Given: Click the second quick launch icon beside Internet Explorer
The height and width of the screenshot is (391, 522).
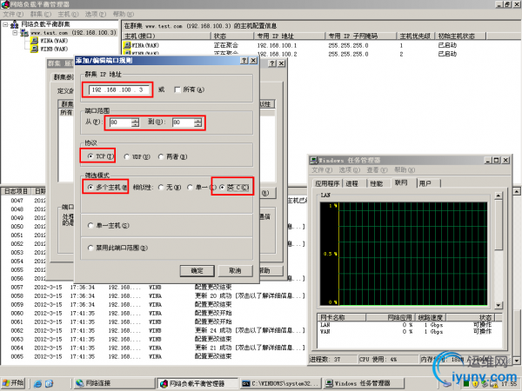Looking at the screenshot, I should point(49,383).
